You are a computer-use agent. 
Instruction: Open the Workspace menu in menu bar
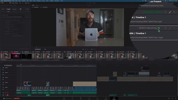[57, 1]
